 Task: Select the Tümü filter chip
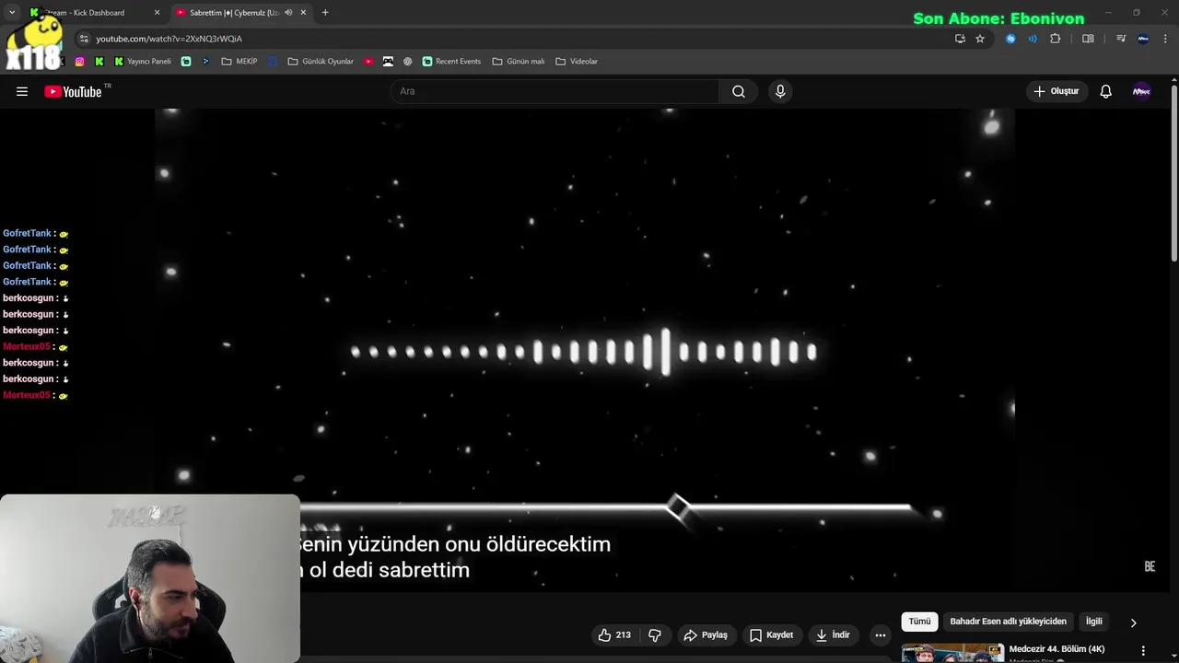(x=919, y=622)
